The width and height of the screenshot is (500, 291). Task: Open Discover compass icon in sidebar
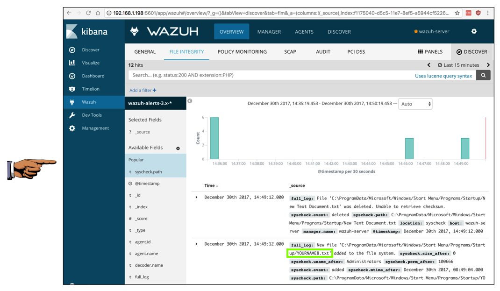click(72, 50)
